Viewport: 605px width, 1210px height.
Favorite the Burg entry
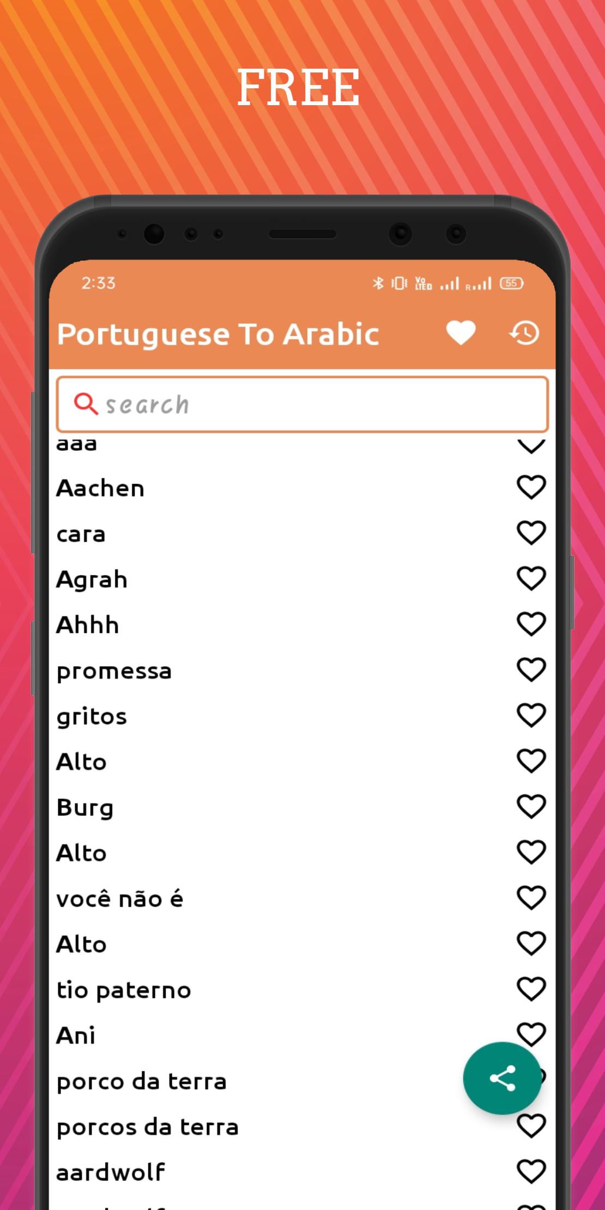[x=531, y=807]
